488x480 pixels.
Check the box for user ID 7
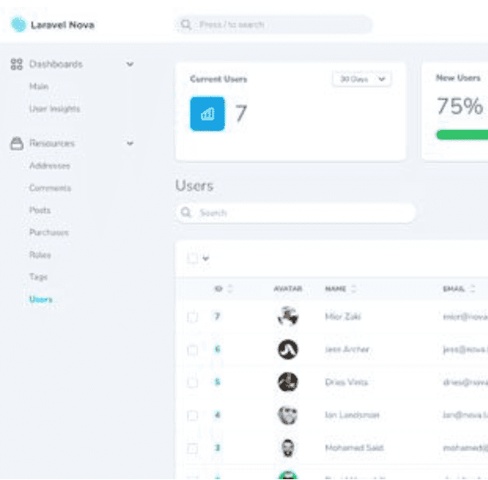[192, 317]
